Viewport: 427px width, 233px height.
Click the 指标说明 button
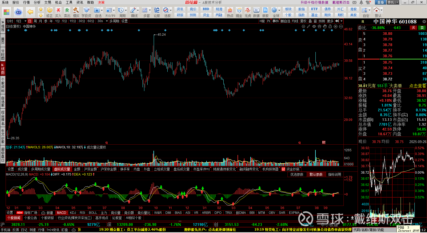click(334, 174)
